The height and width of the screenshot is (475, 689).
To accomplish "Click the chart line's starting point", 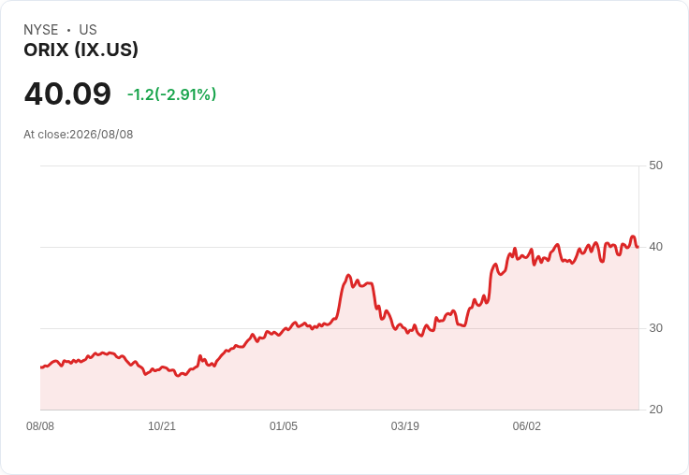I will (x=41, y=367).
